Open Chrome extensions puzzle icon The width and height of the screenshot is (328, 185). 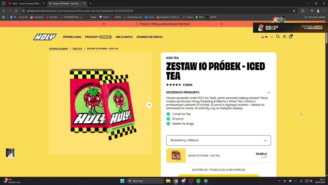click(303, 11)
